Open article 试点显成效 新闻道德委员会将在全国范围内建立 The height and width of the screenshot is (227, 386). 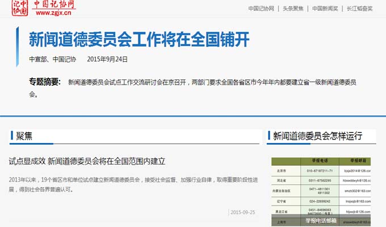pos(87,161)
